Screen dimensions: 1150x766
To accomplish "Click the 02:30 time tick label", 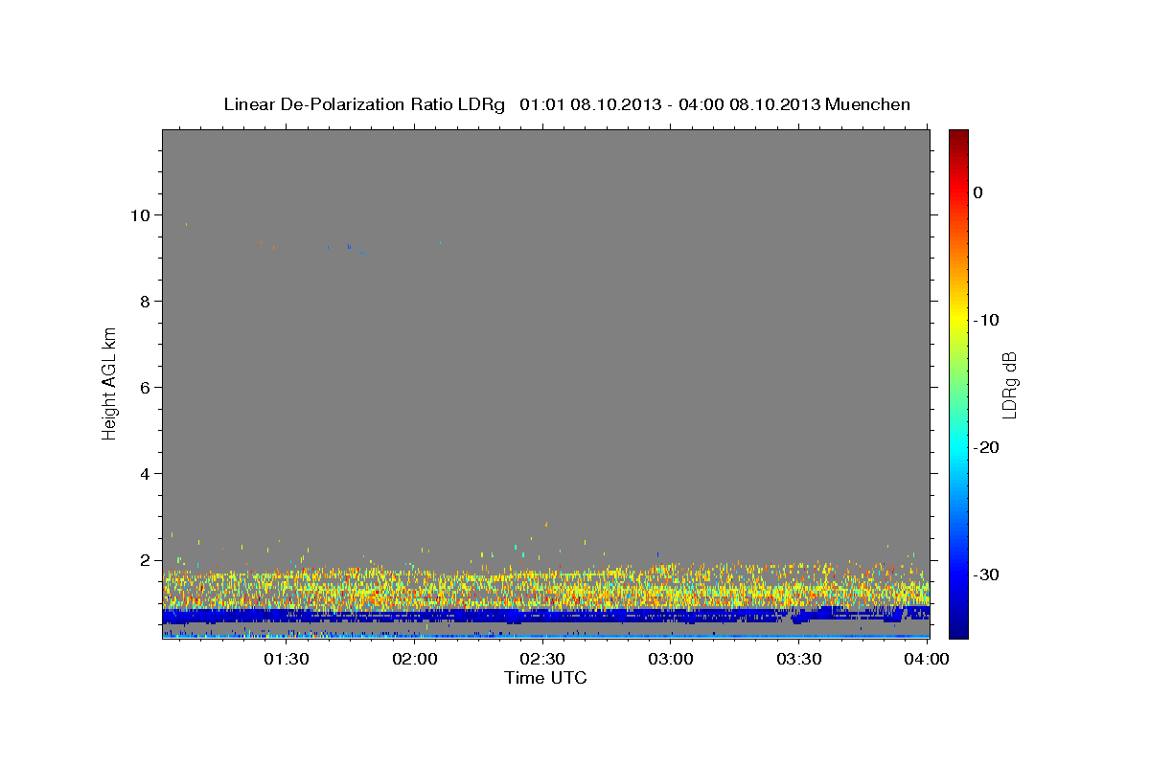I will click(542, 659).
